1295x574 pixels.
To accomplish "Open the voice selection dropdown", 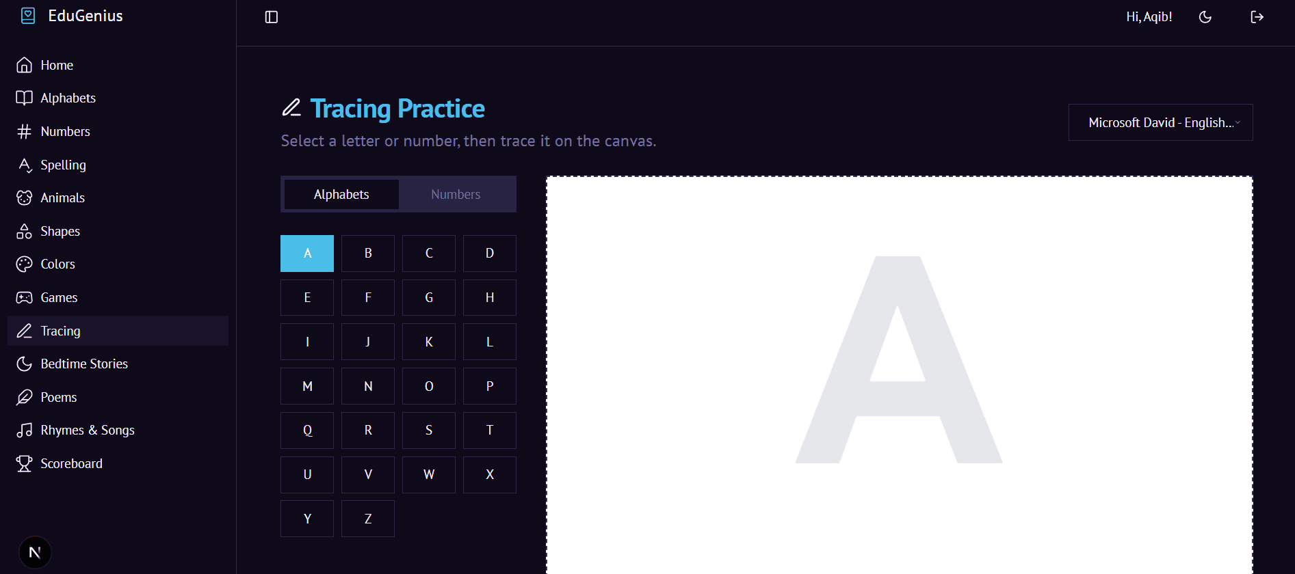I will pos(1160,122).
